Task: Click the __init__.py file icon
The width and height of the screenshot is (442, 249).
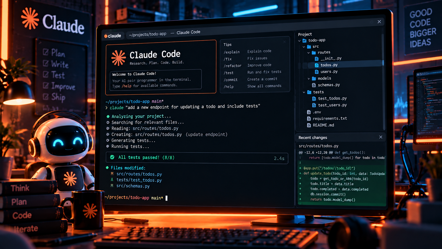Action: pyautogui.click(x=316, y=58)
